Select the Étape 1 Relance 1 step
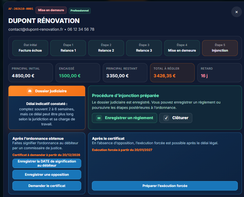This screenshot has height=197, width=244. (68, 48)
